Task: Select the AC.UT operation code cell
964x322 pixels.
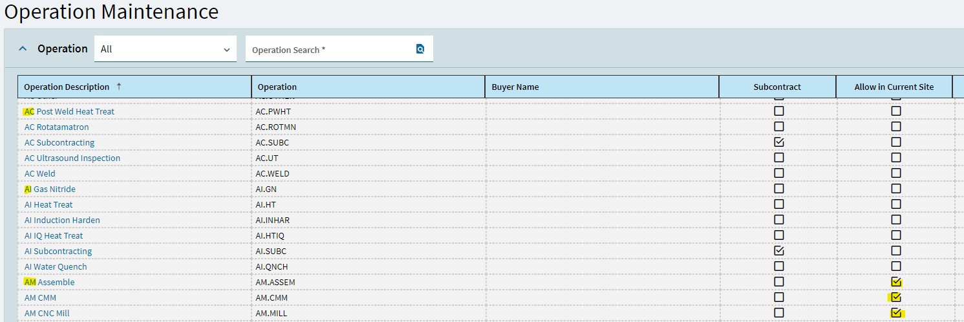Action: click(369, 158)
